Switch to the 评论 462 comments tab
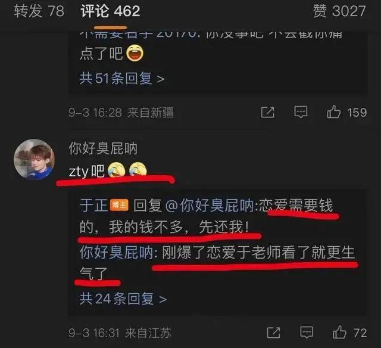 tap(110, 11)
